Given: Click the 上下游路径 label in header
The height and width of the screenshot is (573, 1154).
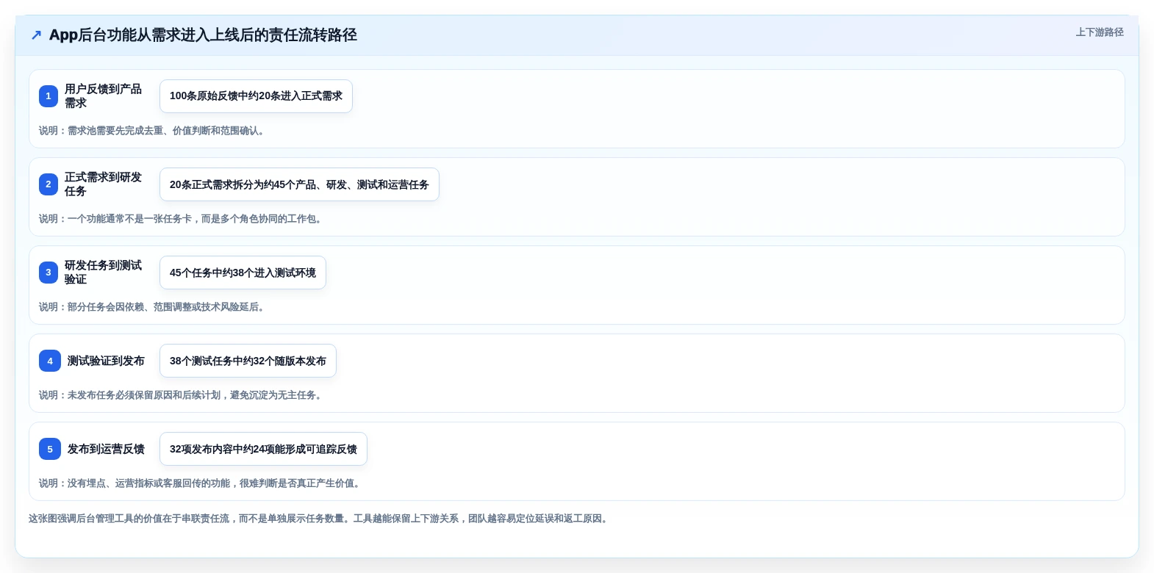Looking at the screenshot, I should (1100, 32).
